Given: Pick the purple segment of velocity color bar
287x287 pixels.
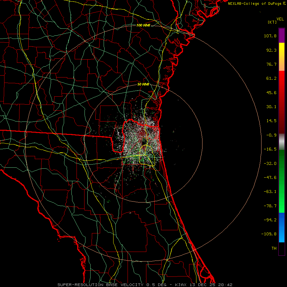Looking at the screenshot, I should (x=282, y=35).
